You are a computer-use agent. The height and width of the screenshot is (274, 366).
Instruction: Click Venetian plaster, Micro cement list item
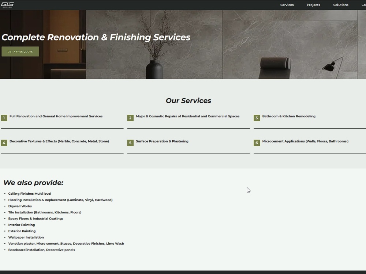click(x=66, y=244)
